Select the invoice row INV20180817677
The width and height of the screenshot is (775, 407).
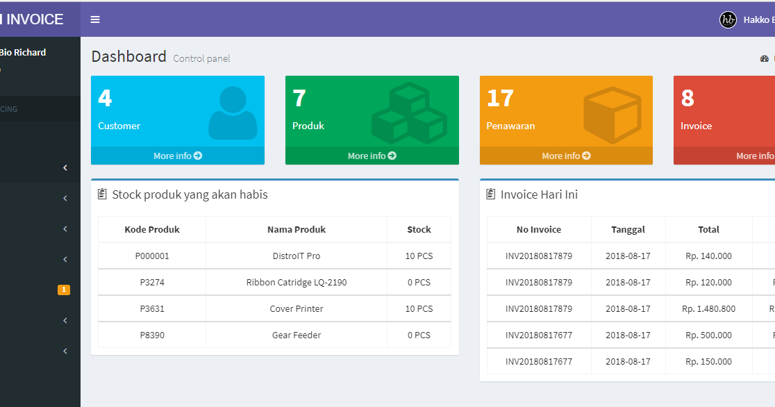point(539,335)
